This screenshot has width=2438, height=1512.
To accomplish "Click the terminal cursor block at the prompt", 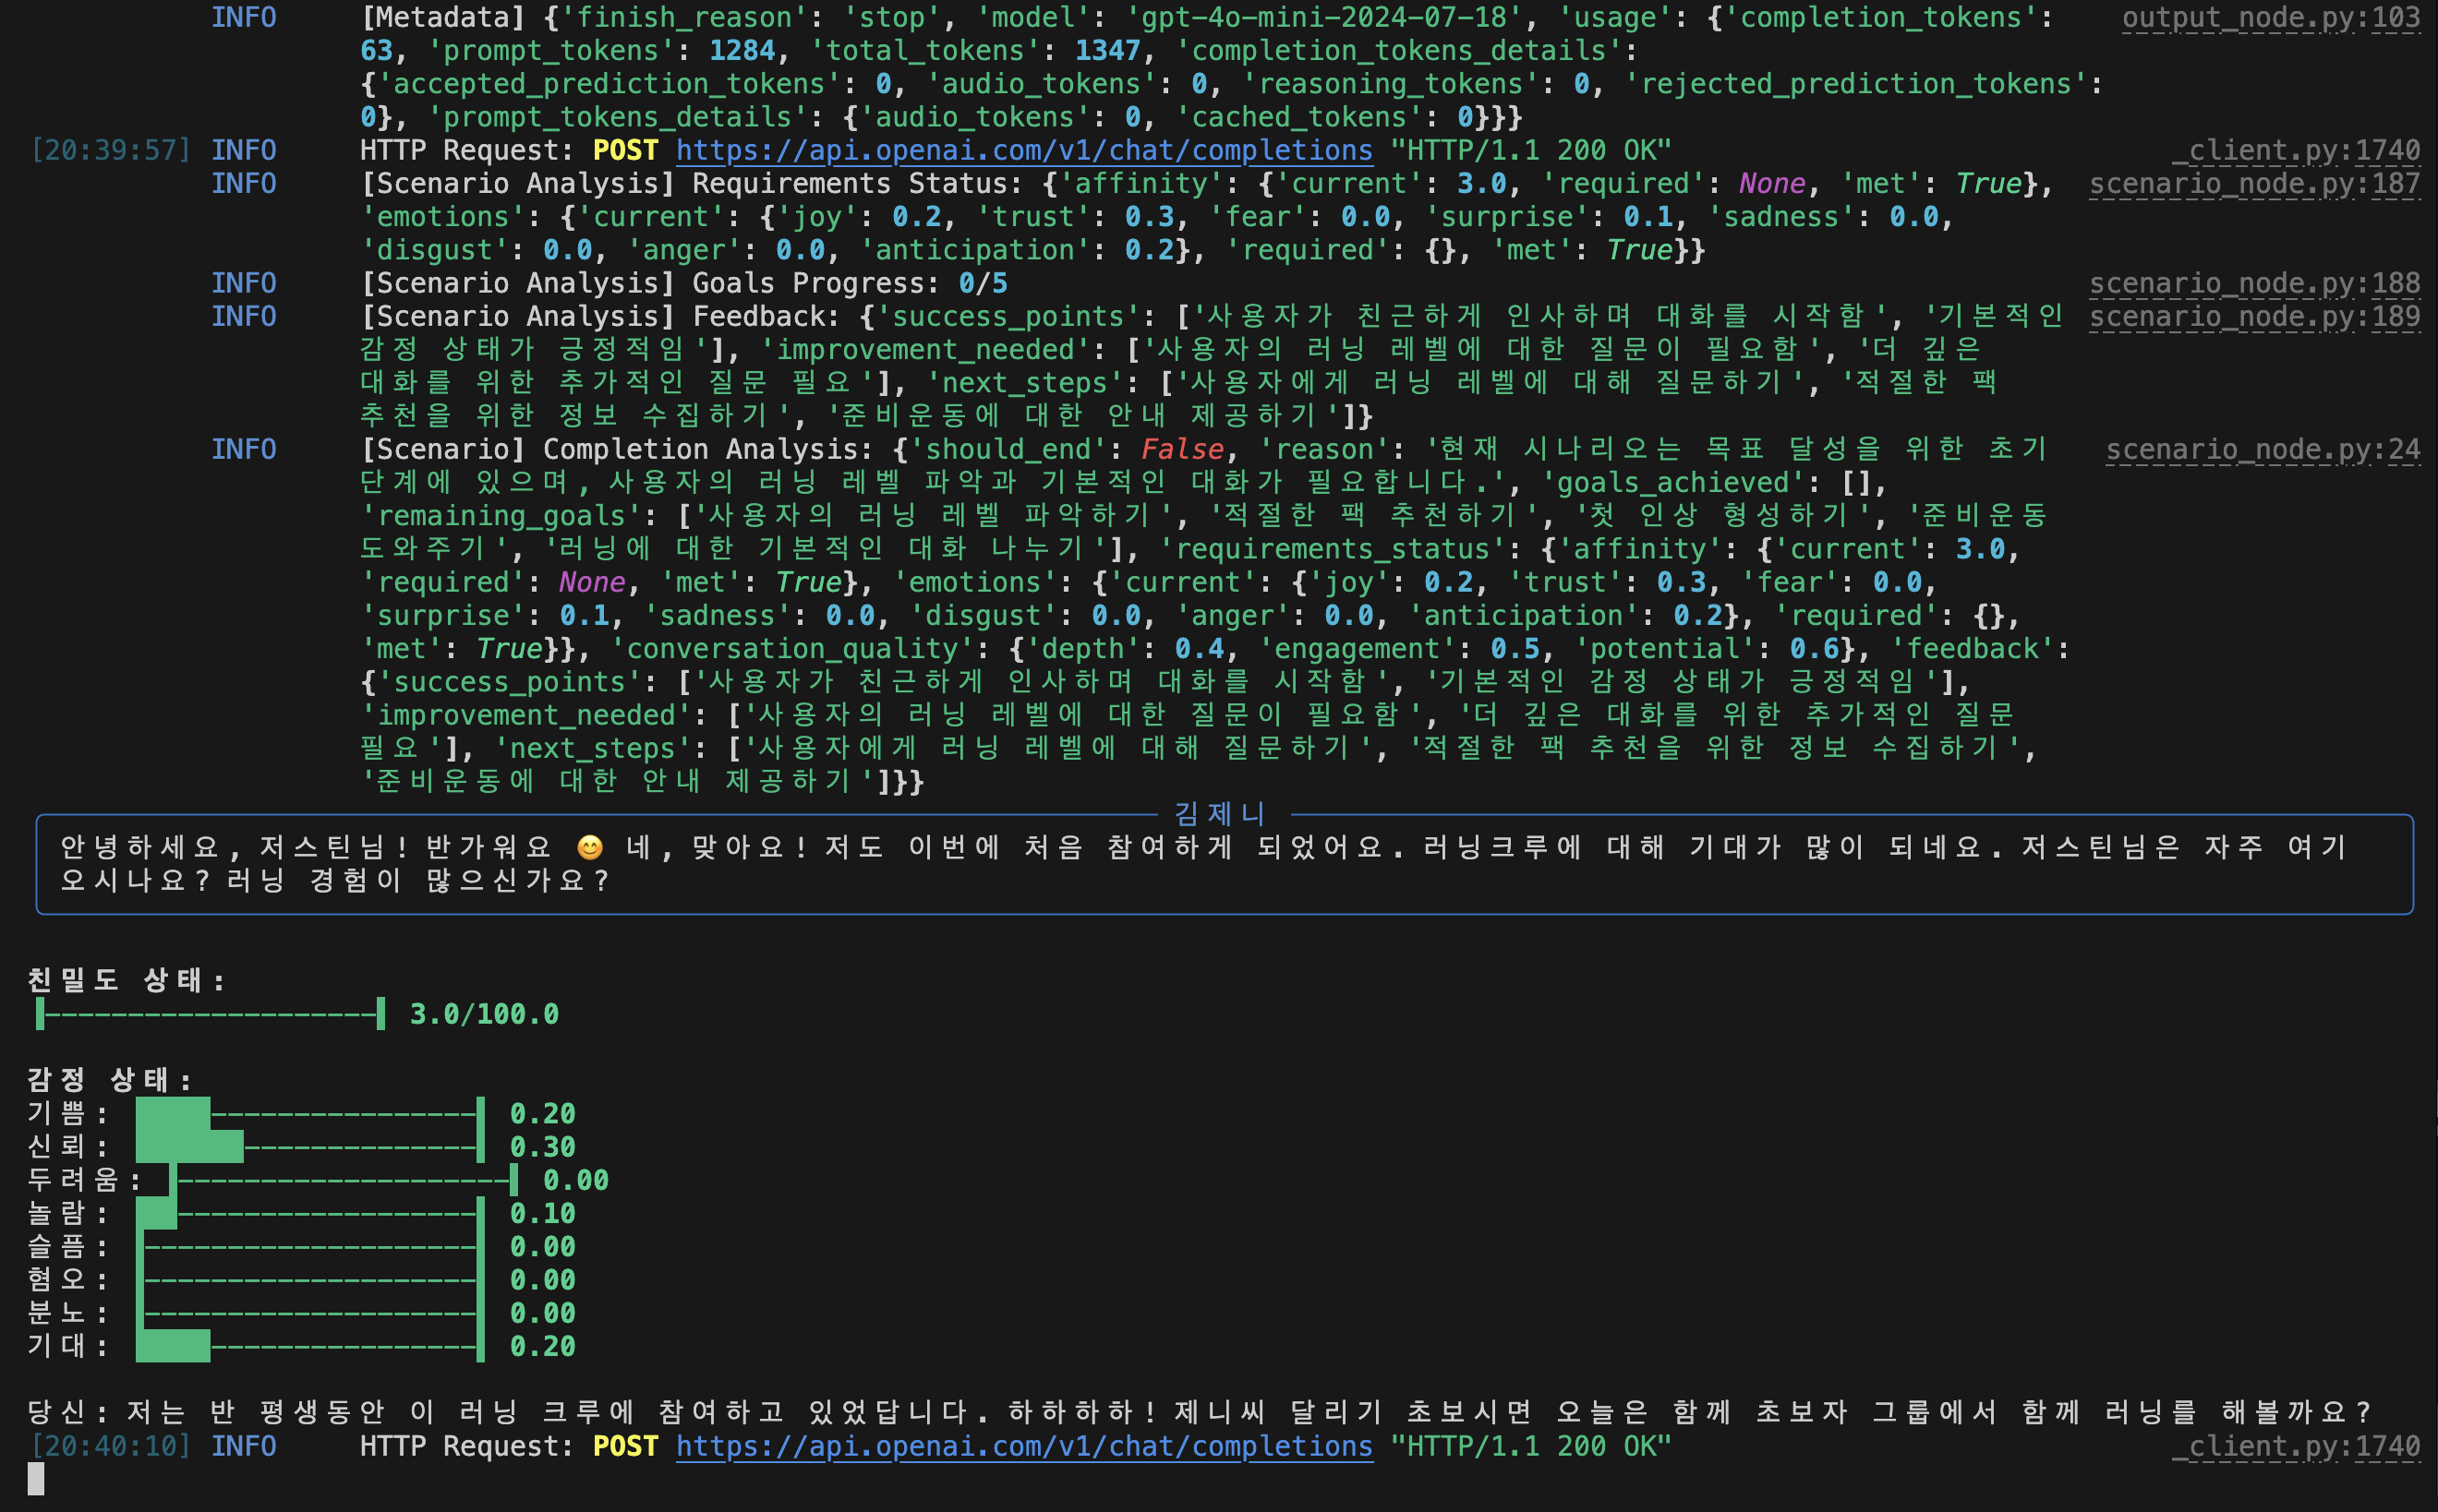I will pos(36,1479).
